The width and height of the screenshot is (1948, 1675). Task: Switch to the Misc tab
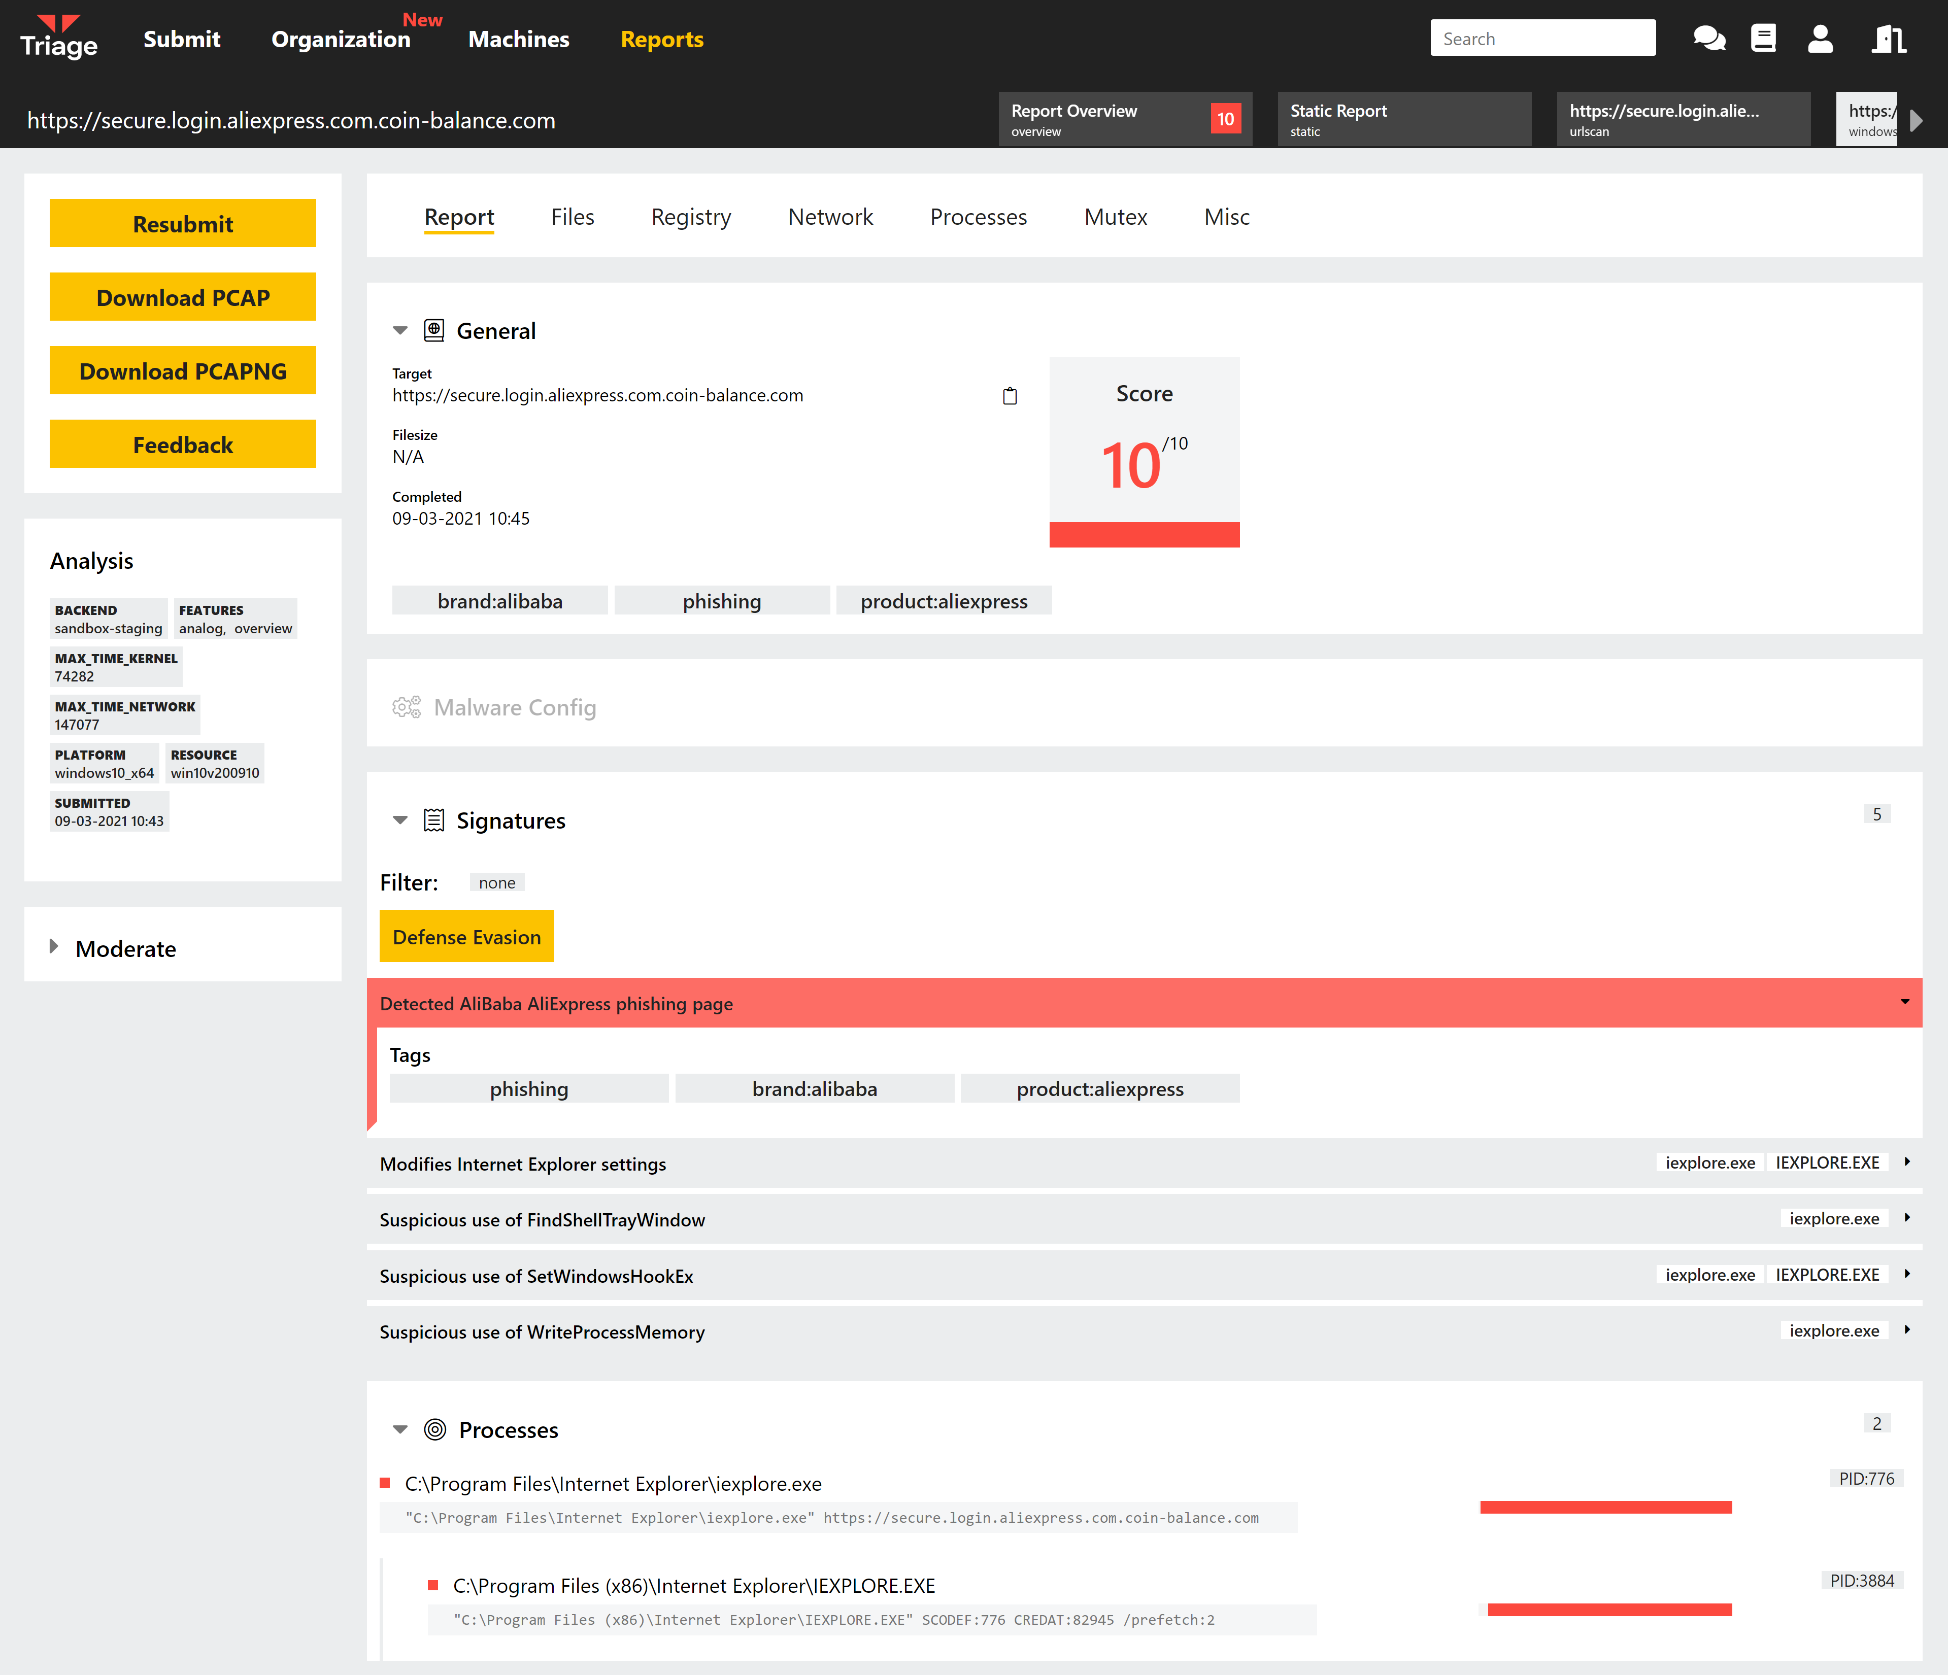(1227, 217)
